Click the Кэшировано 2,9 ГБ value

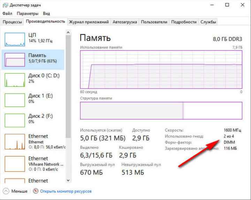click(128, 155)
